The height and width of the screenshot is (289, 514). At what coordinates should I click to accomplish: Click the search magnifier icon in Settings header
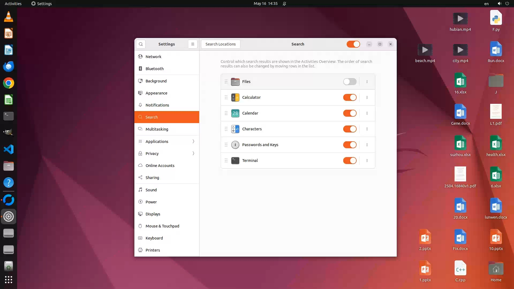pos(141,44)
